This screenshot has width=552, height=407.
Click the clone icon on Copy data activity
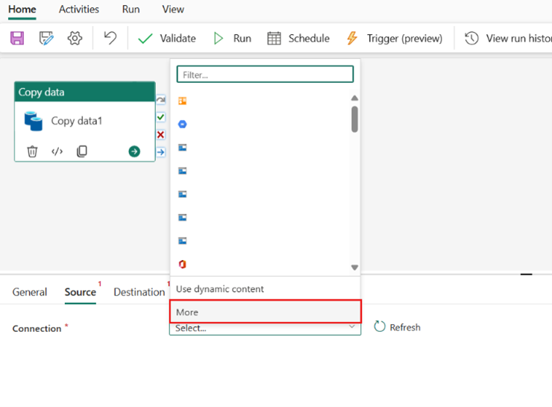pyautogui.click(x=81, y=151)
